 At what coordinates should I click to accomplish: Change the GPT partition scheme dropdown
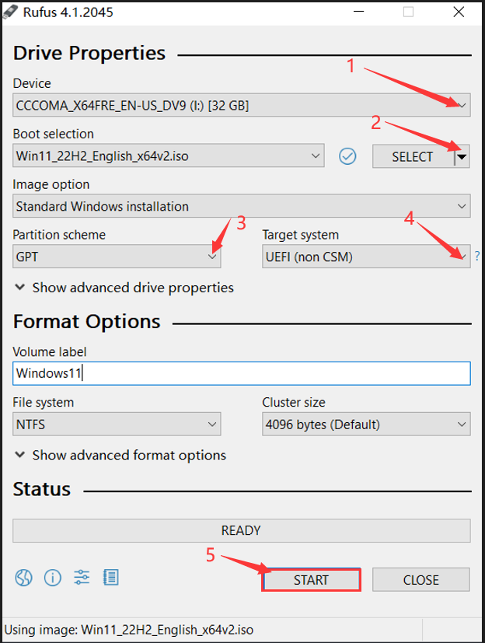coord(117,257)
